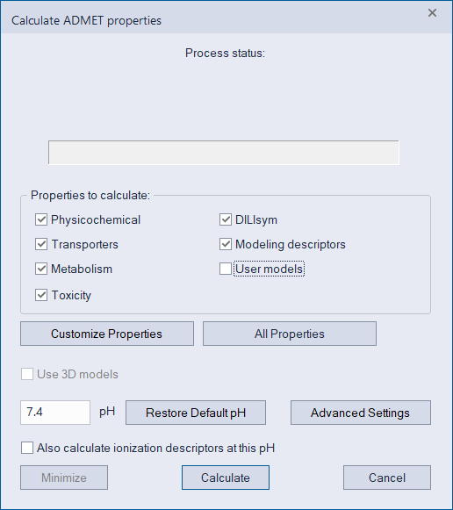Deselect the DILIsym checkbox
Screen dimensions: 453x510
click(x=226, y=219)
